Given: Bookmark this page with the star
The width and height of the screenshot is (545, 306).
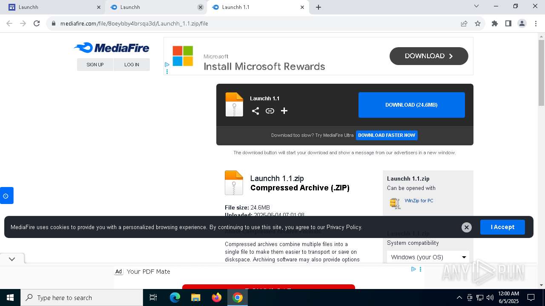Looking at the screenshot, I should 478,24.
